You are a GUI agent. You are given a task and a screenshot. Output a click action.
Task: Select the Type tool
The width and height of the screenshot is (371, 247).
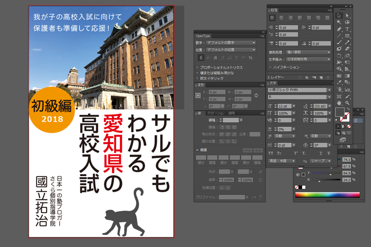pyautogui.click(x=348, y=29)
